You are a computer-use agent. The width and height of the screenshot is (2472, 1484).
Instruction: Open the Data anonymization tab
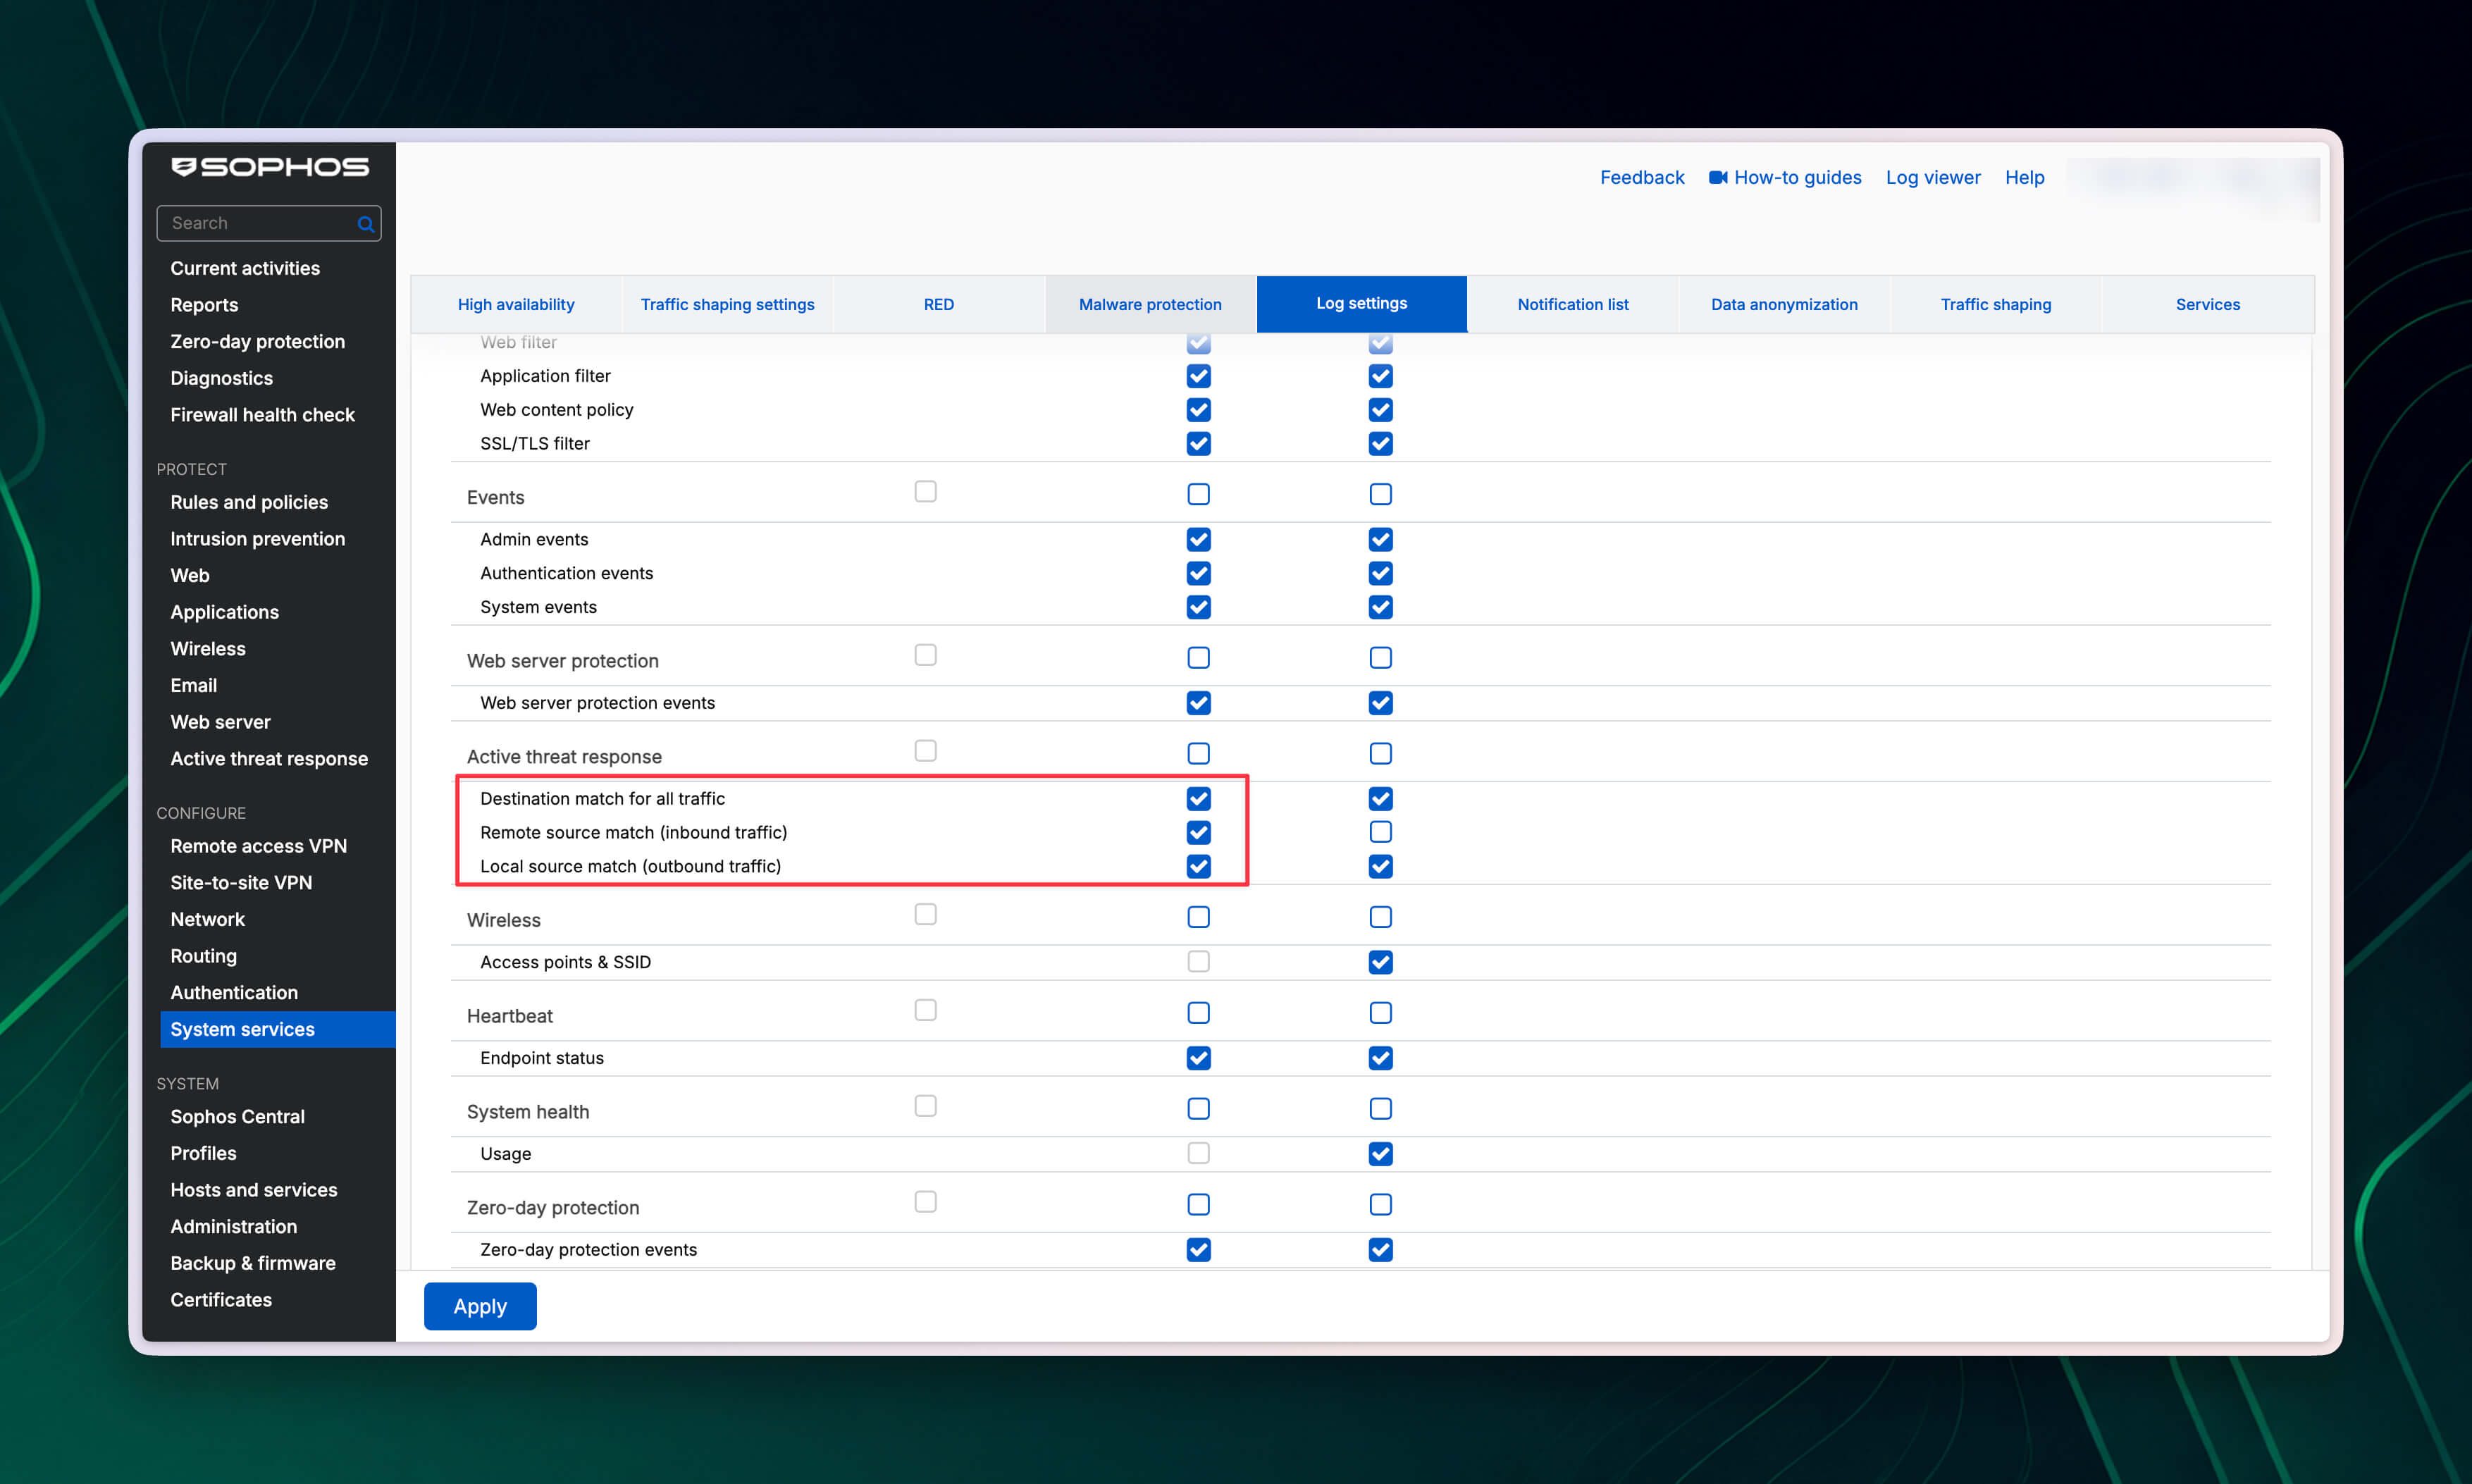[1784, 304]
